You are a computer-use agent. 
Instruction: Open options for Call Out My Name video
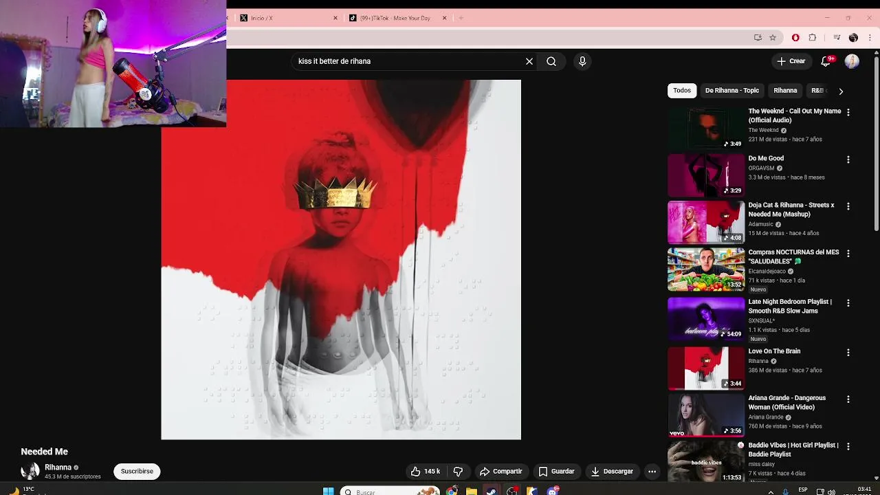click(x=848, y=112)
